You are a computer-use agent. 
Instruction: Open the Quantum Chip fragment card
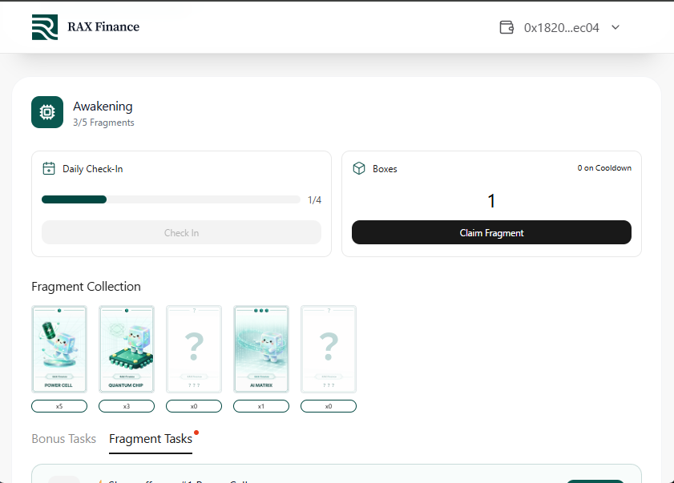coord(127,349)
